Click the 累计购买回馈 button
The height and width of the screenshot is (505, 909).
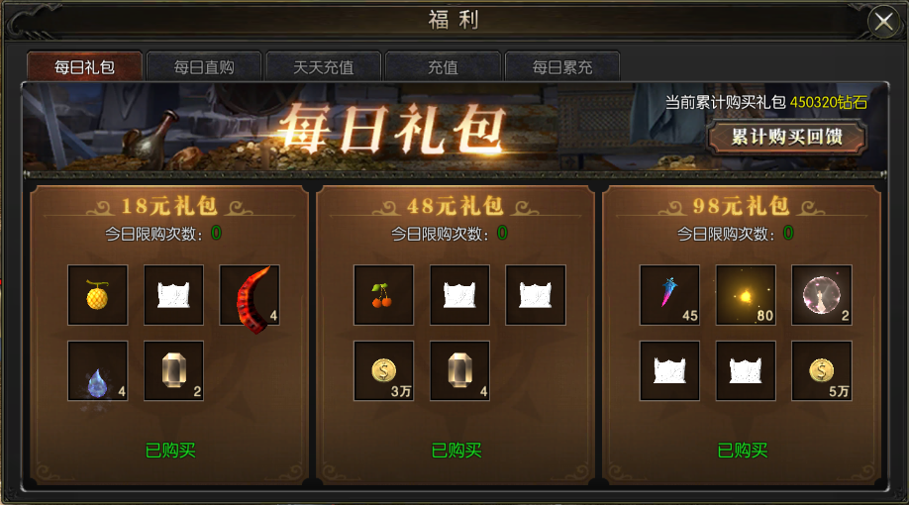(786, 138)
